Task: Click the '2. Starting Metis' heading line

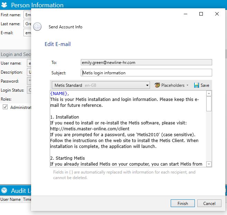Action: 67,158
